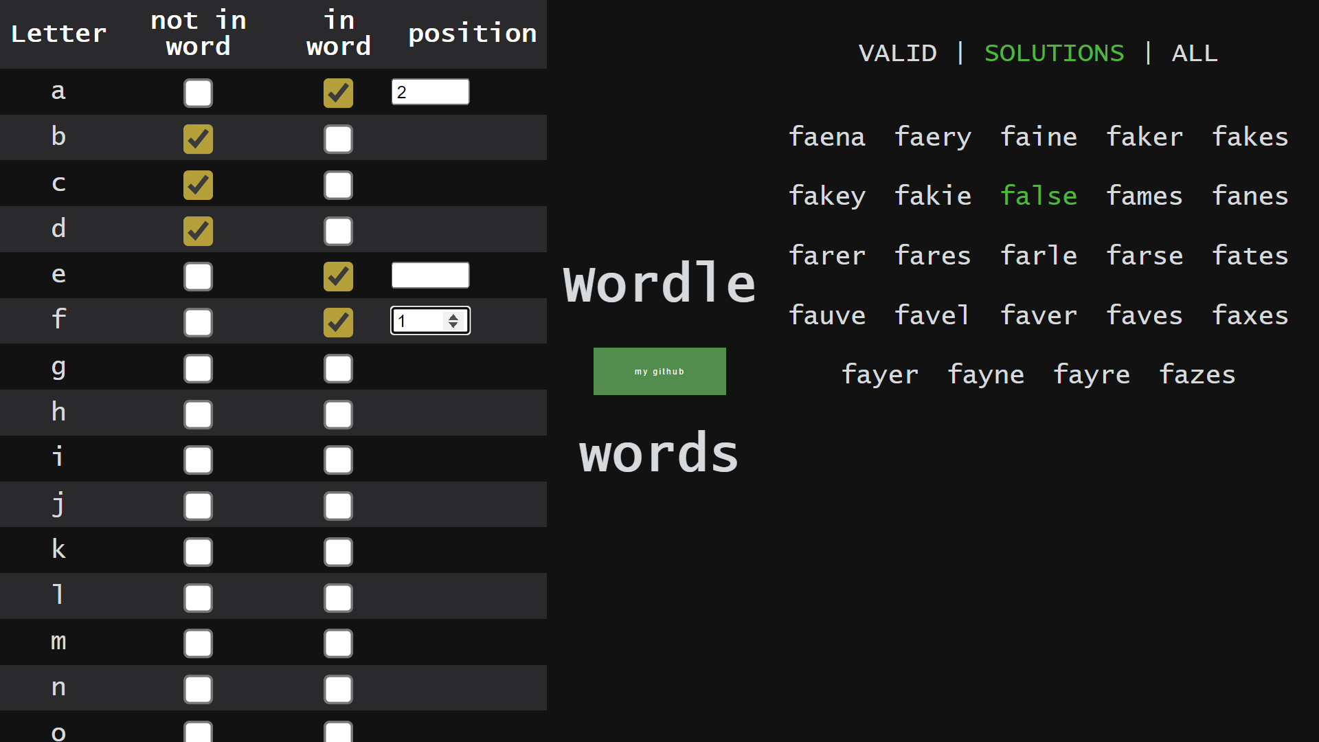1319x742 pixels.
Task: Switch to the VALID tab
Action: coord(898,53)
